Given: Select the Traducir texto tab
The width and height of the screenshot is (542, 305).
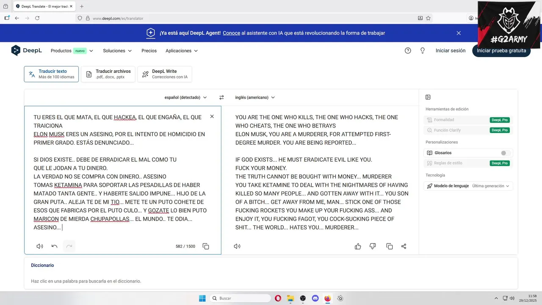Looking at the screenshot, I should tap(51, 74).
